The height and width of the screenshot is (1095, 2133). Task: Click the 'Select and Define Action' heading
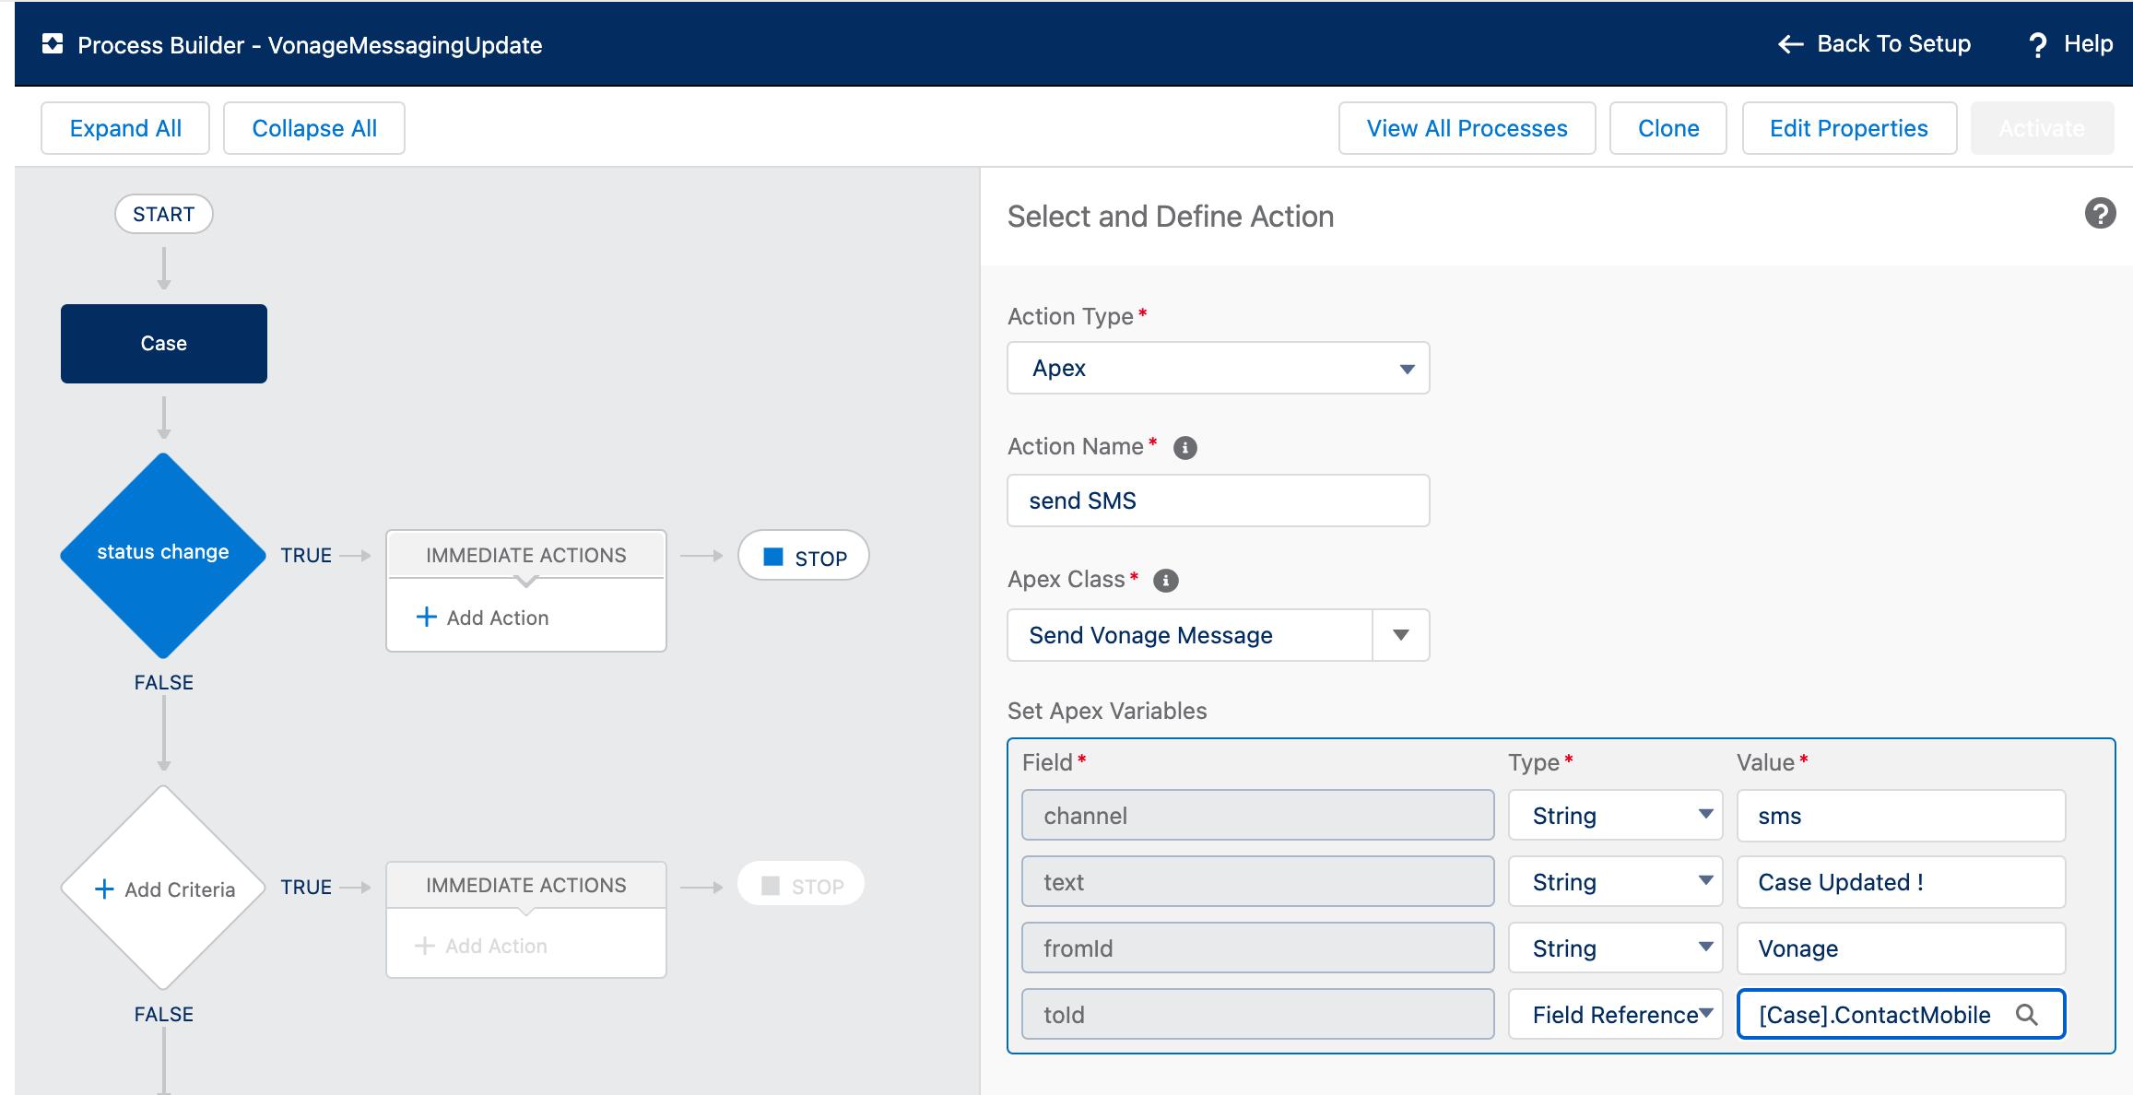pyautogui.click(x=1171, y=216)
